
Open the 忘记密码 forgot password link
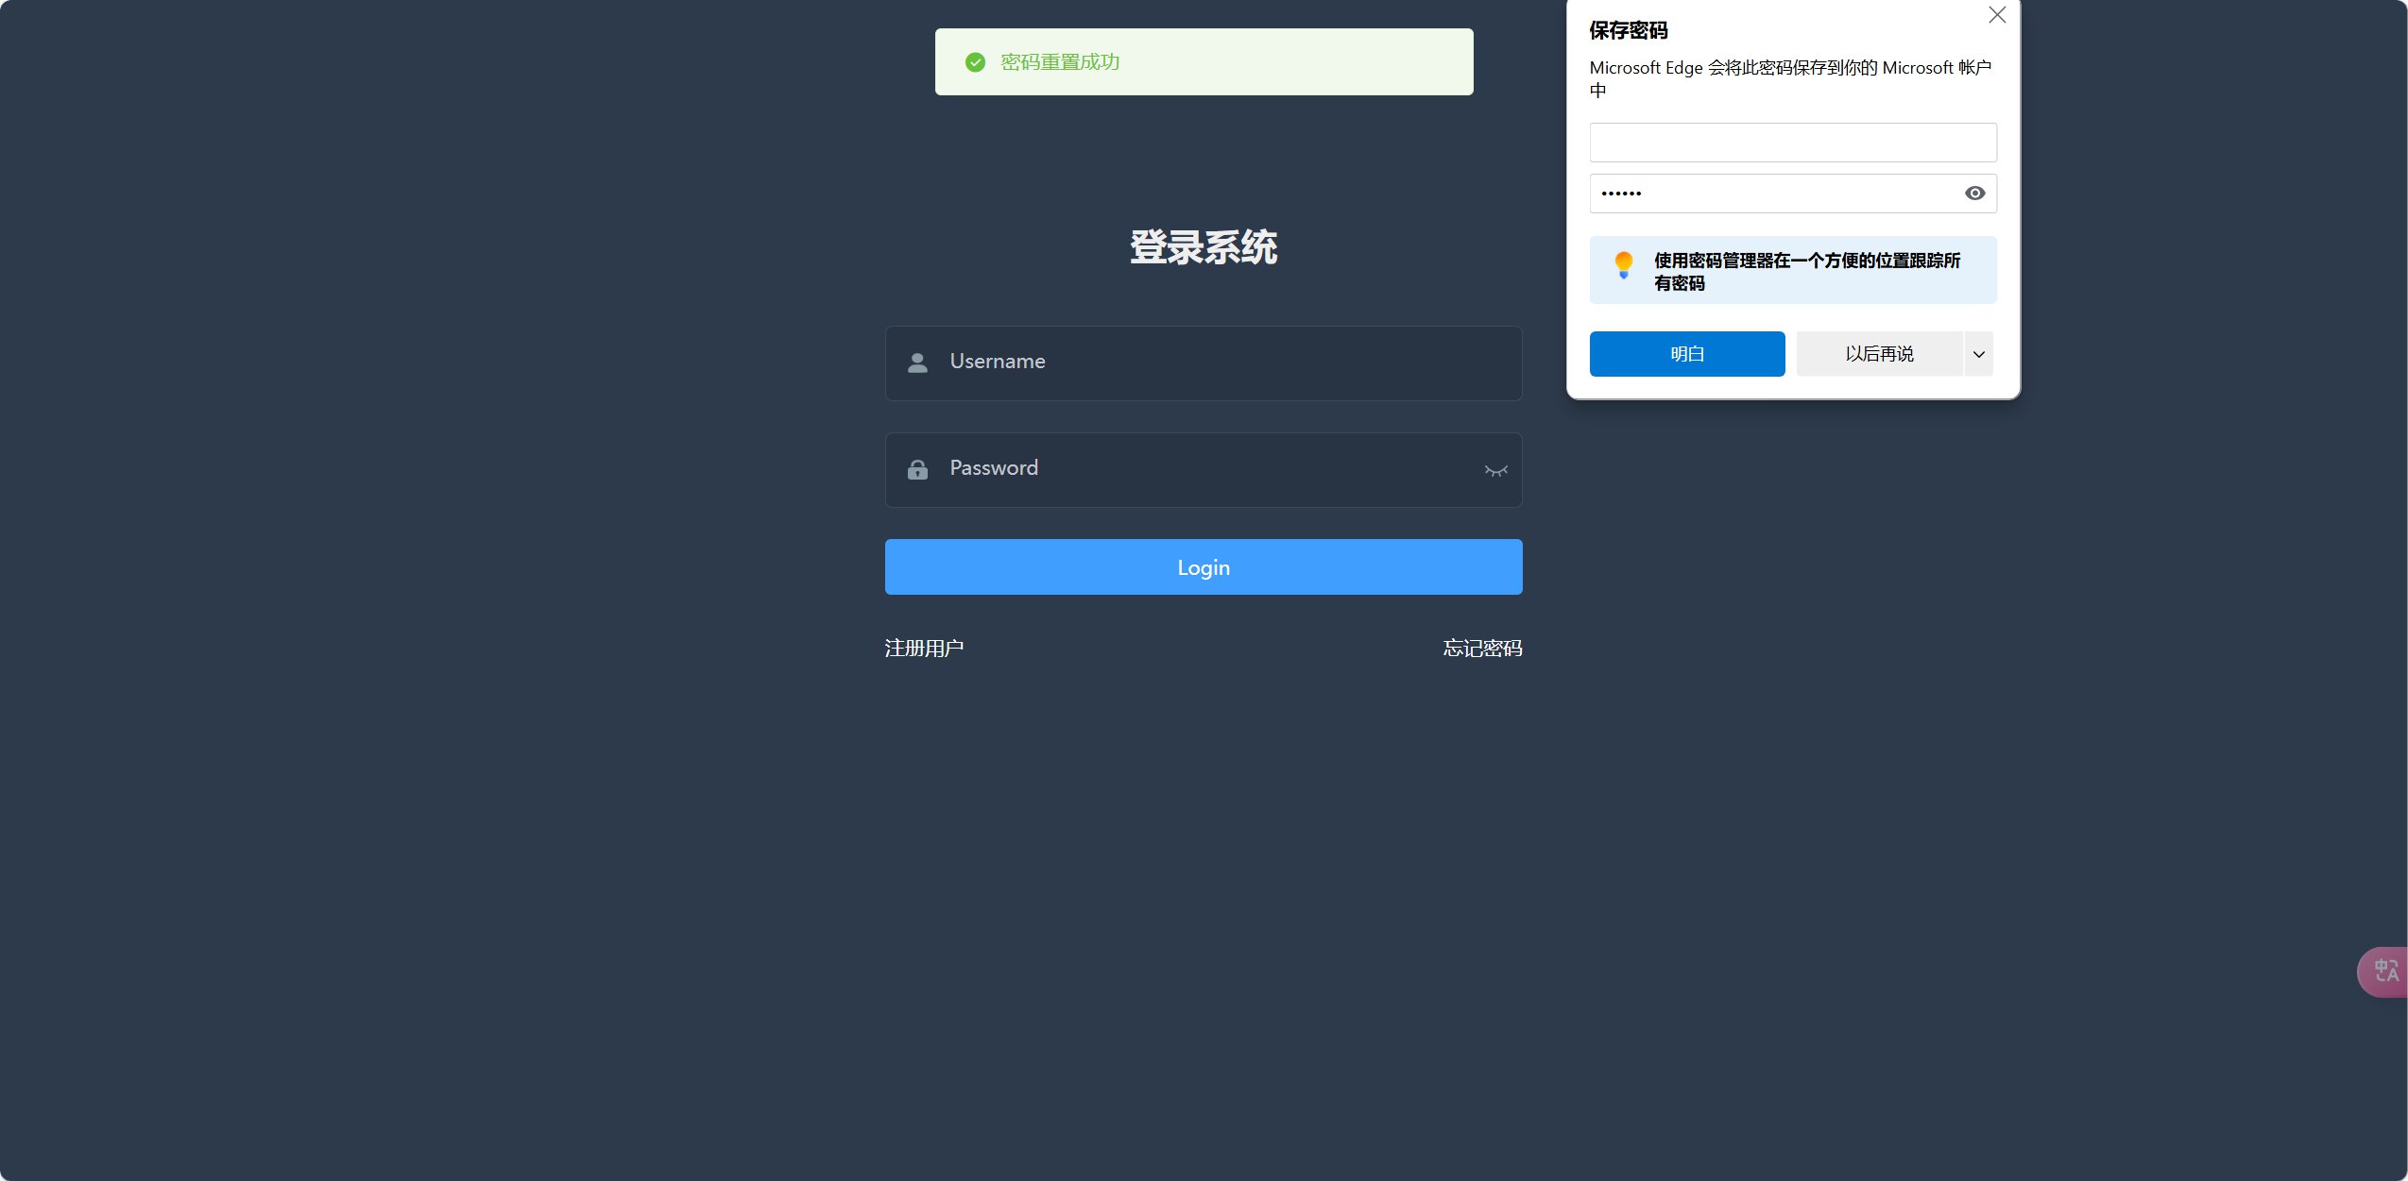click(1481, 649)
